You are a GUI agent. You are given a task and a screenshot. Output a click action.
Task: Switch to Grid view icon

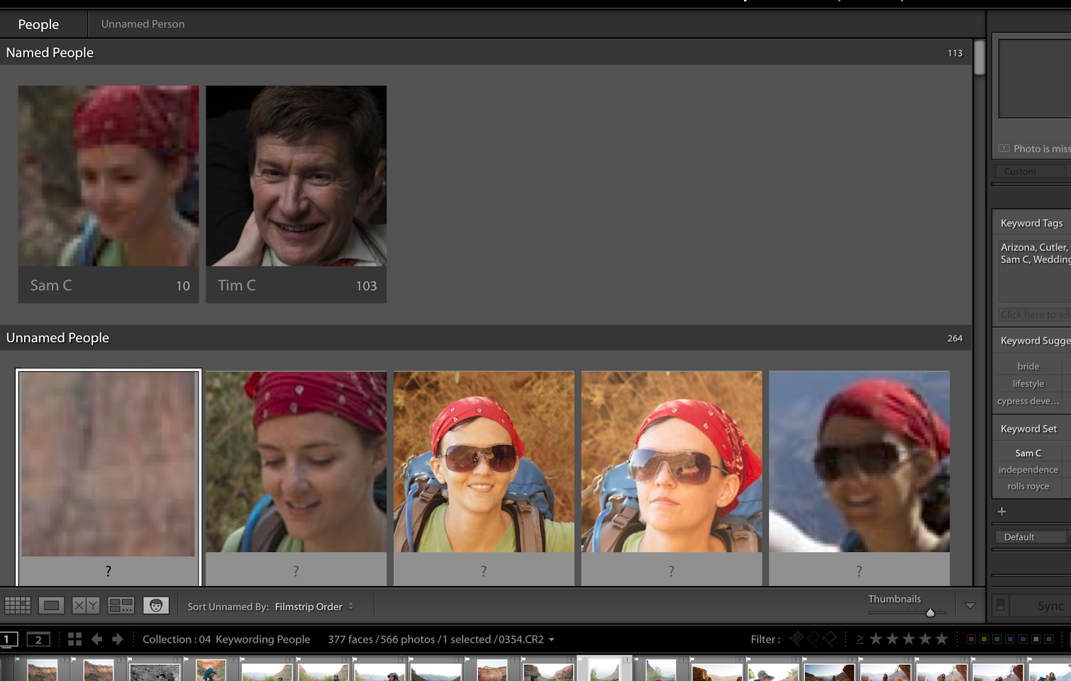(x=18, y=605)
